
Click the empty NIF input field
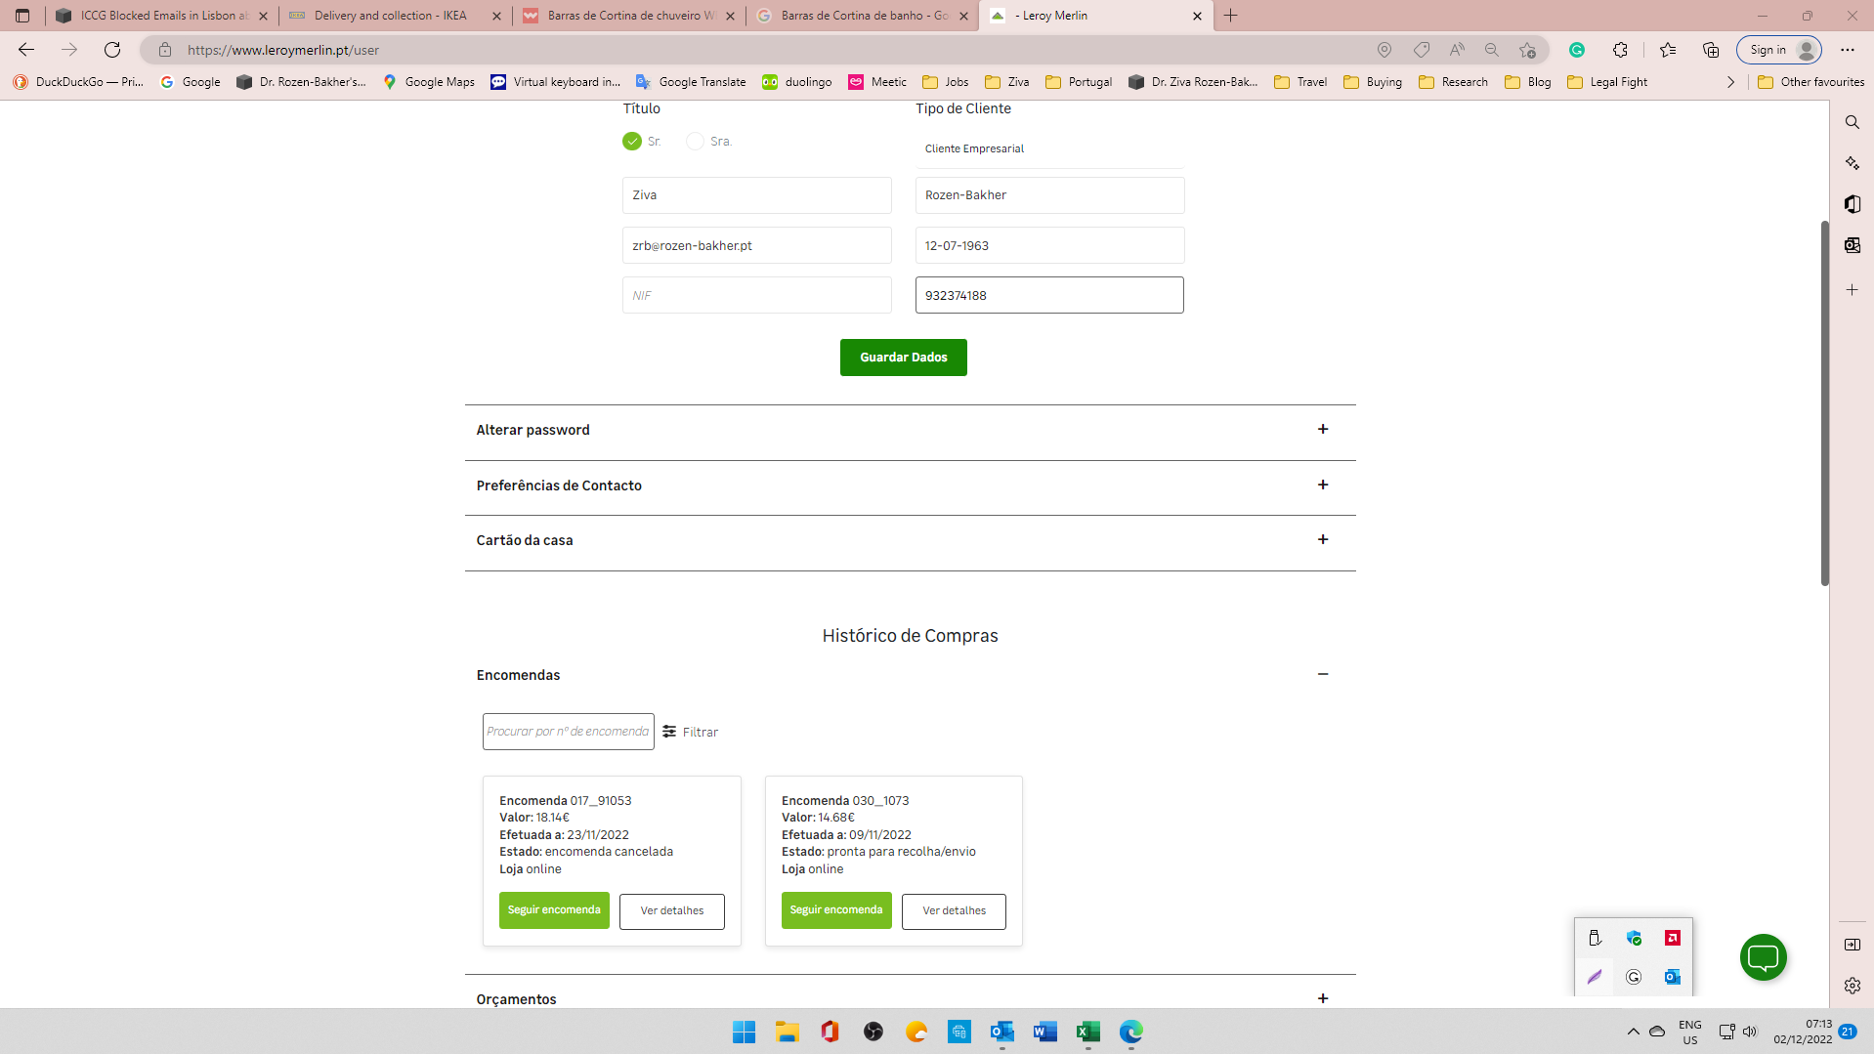(x=756, y=295)
